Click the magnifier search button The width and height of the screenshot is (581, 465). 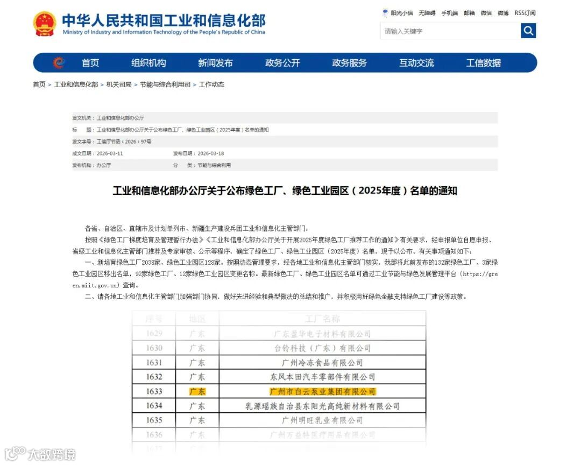pyautogui.click(x=528, y=31)
